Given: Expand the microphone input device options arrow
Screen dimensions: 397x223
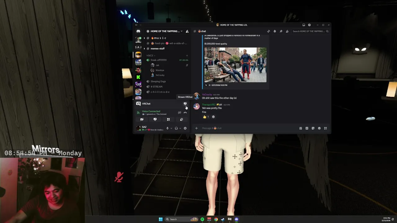Looking at the screenshot, I should [171, 128].
